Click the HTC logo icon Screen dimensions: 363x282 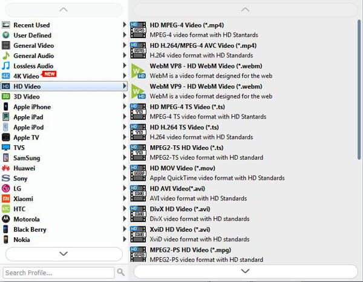coord(6,209)
